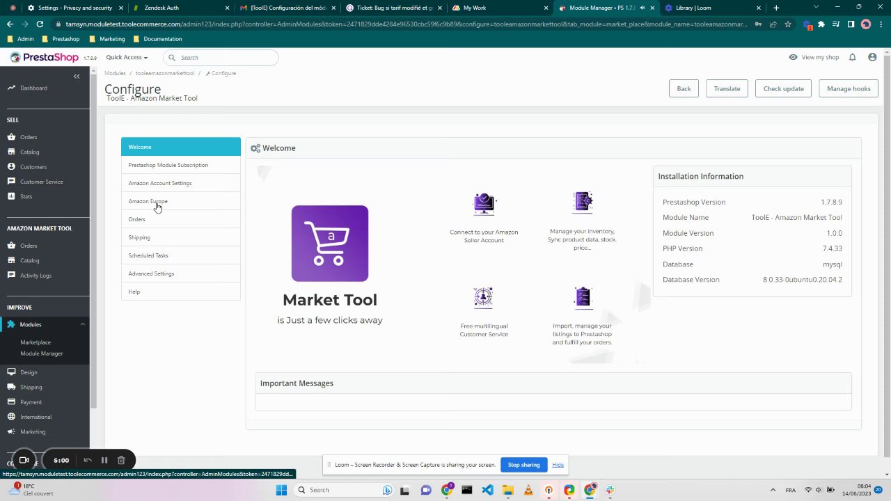
Task: Go to the Modules breadcrumb link
Action: (115, 73)
